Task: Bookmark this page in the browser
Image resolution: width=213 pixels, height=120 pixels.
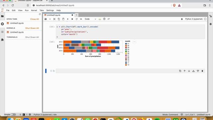Action: (x=28, y=5)
